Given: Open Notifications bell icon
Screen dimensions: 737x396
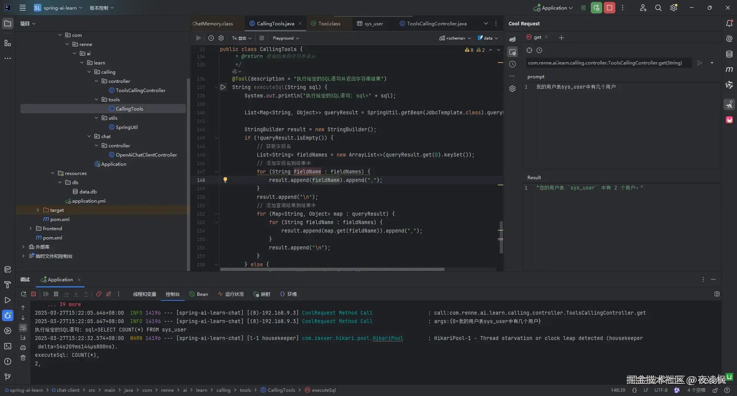Looking at the screenshot, I should [729, 23].
